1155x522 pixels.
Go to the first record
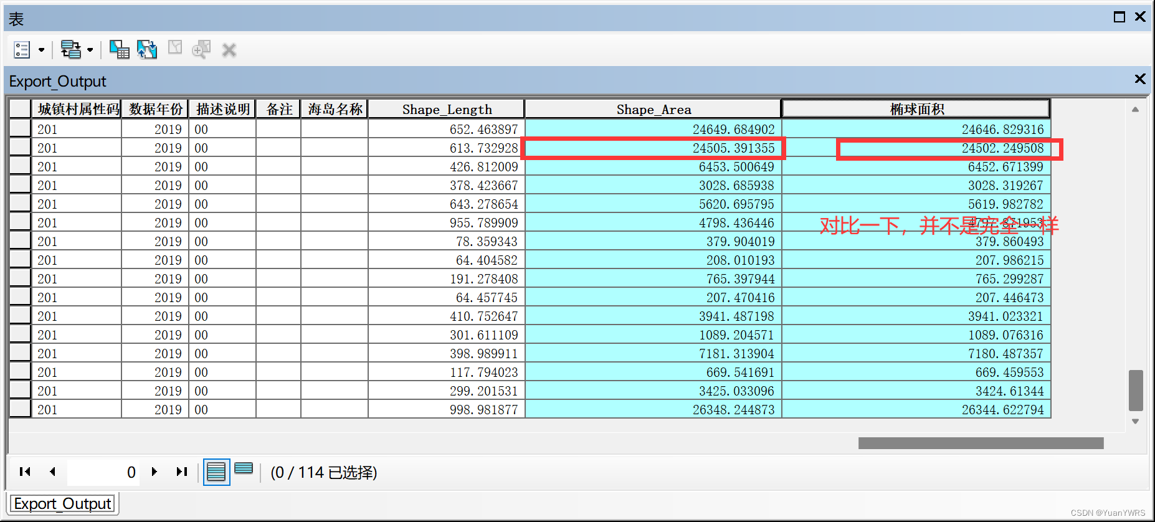(25, 472)
